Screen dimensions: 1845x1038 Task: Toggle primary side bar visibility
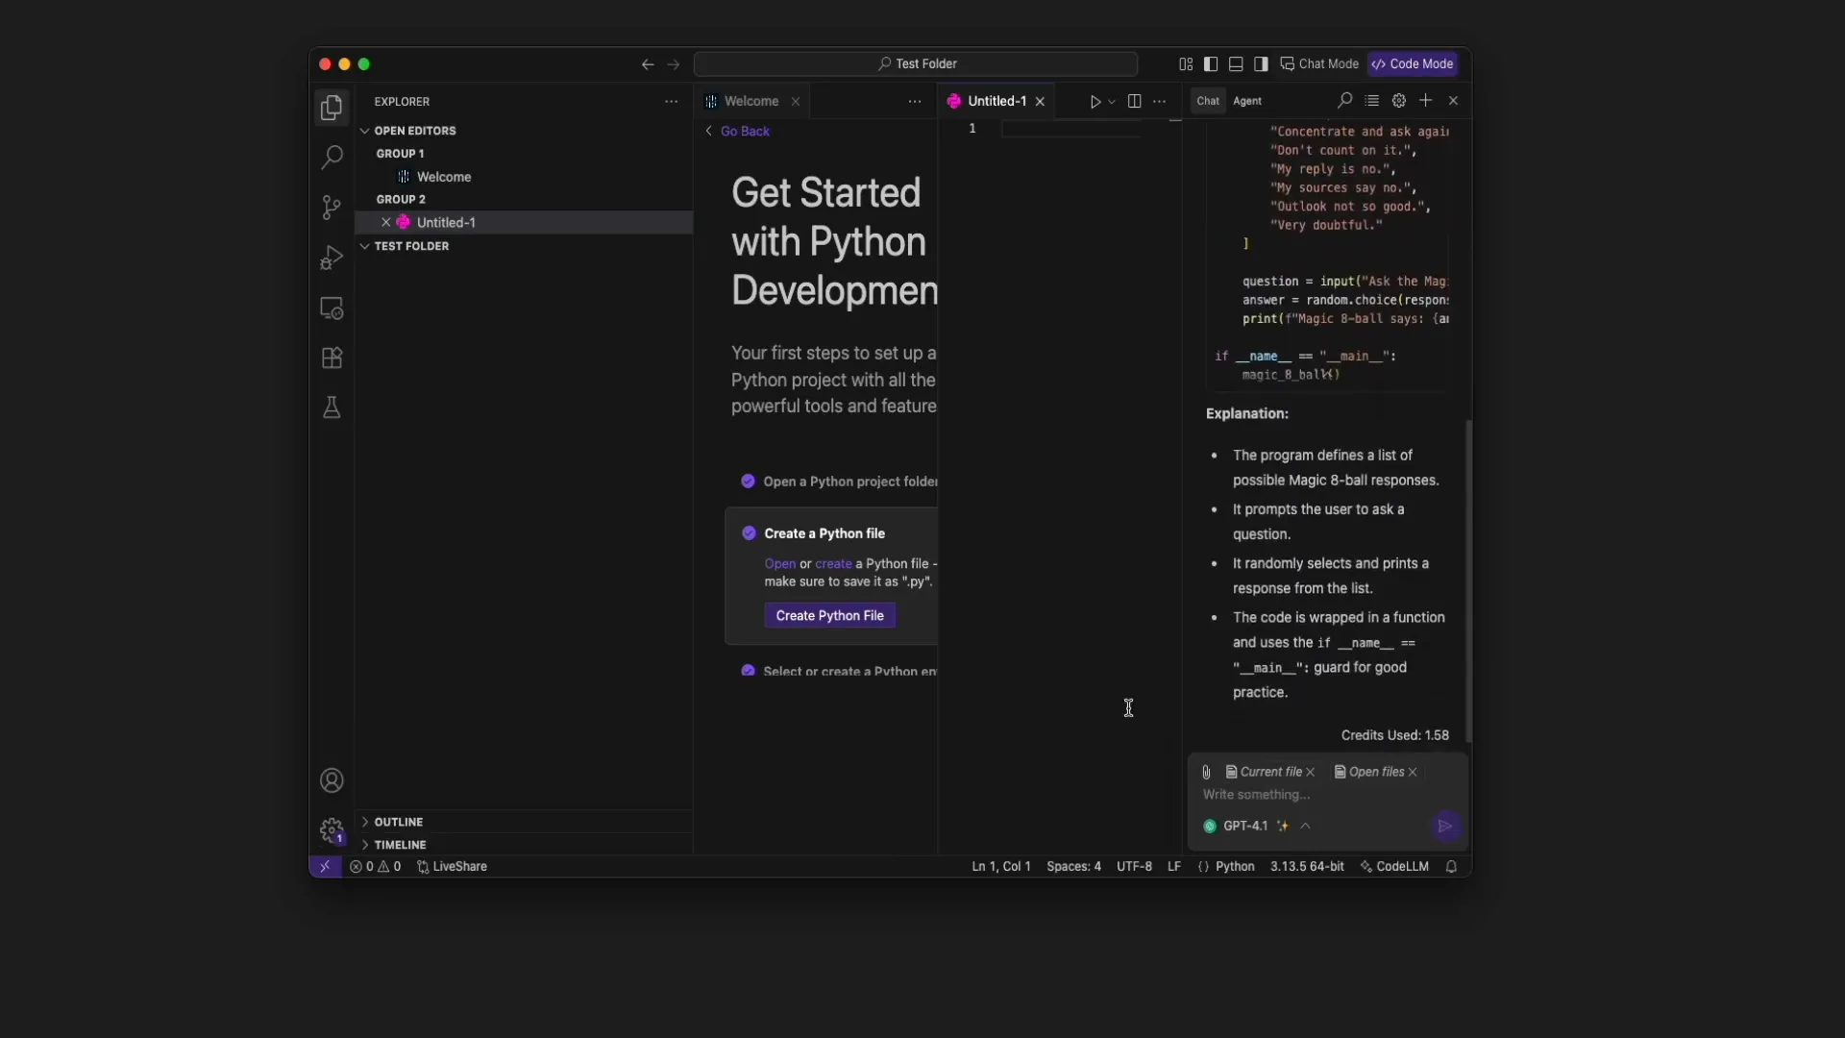[x=1211, y=64]
